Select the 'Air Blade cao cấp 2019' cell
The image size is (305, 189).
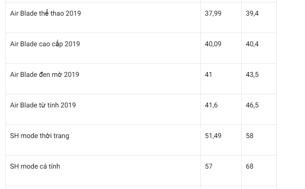[x=45, y=44]
